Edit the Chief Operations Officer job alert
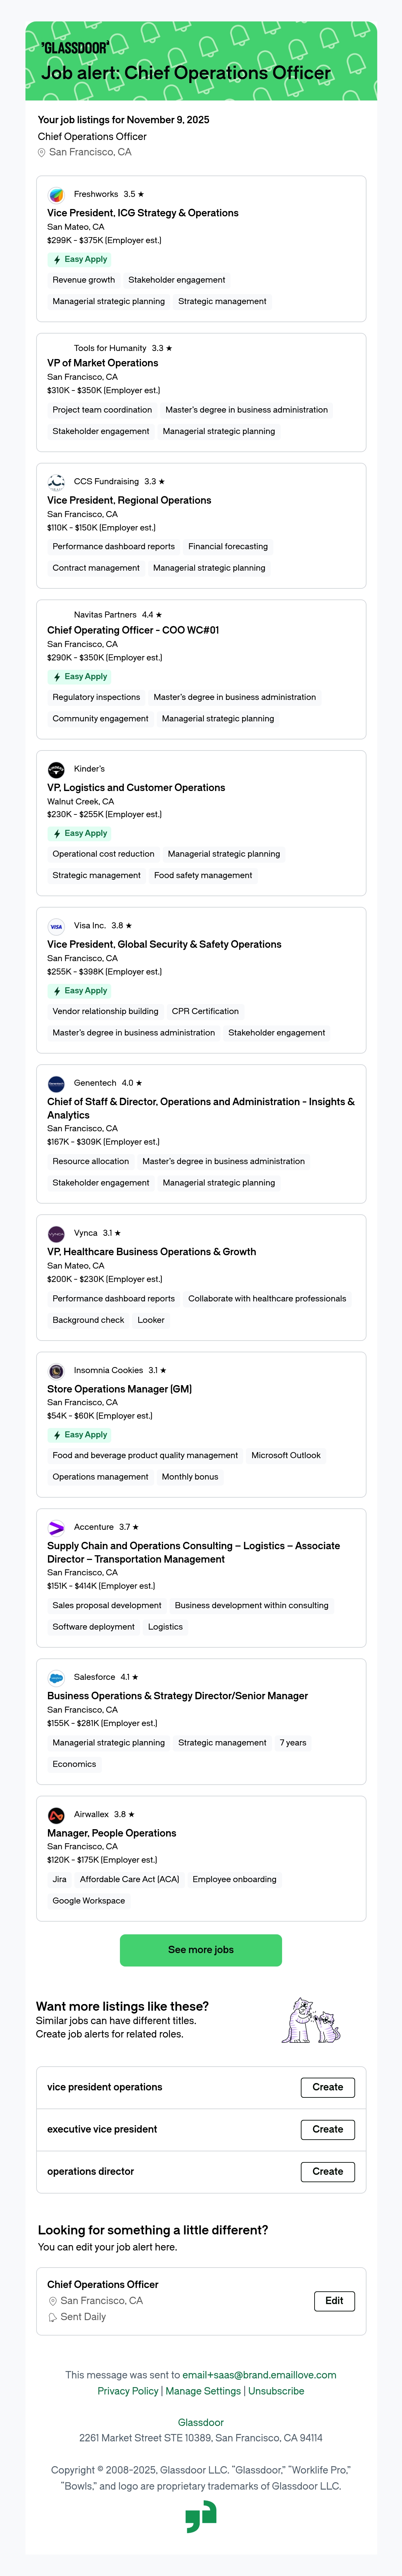 pyautogui.click(x=334, y=2300)
